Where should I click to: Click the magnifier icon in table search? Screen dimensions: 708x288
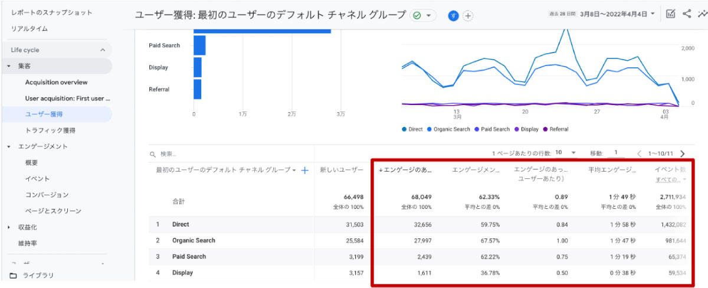(x=153, y=153)
